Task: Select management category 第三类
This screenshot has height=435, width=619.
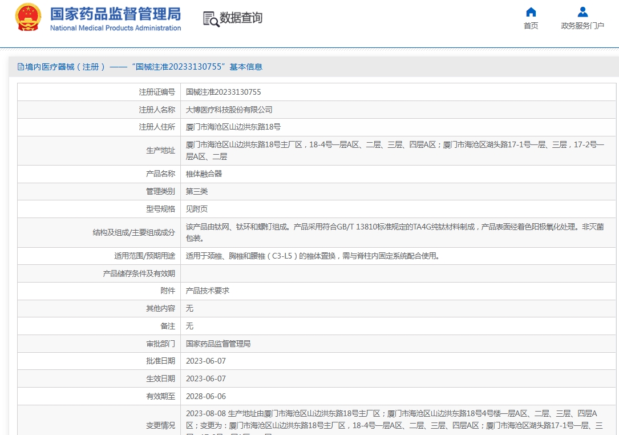Action: 197,191
